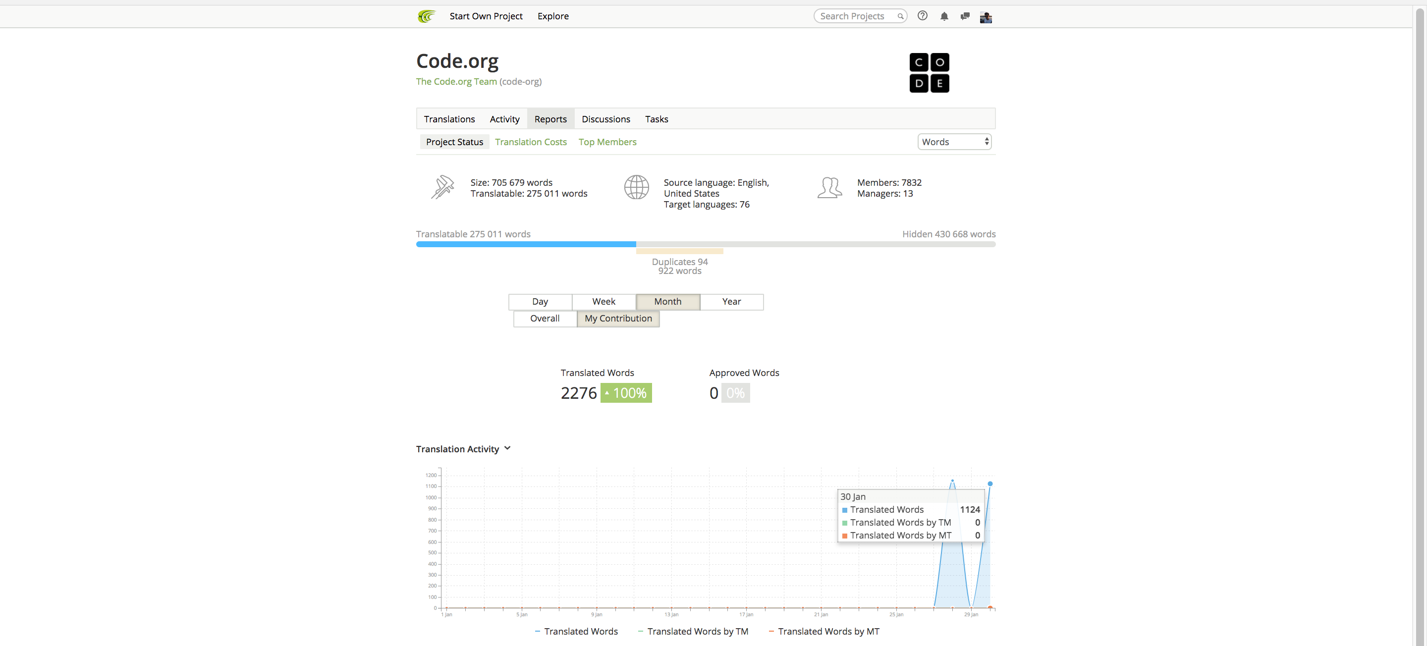The image size is (1427, 646).
Task: Click the page vertical scrollbar
Action: 1419,327
